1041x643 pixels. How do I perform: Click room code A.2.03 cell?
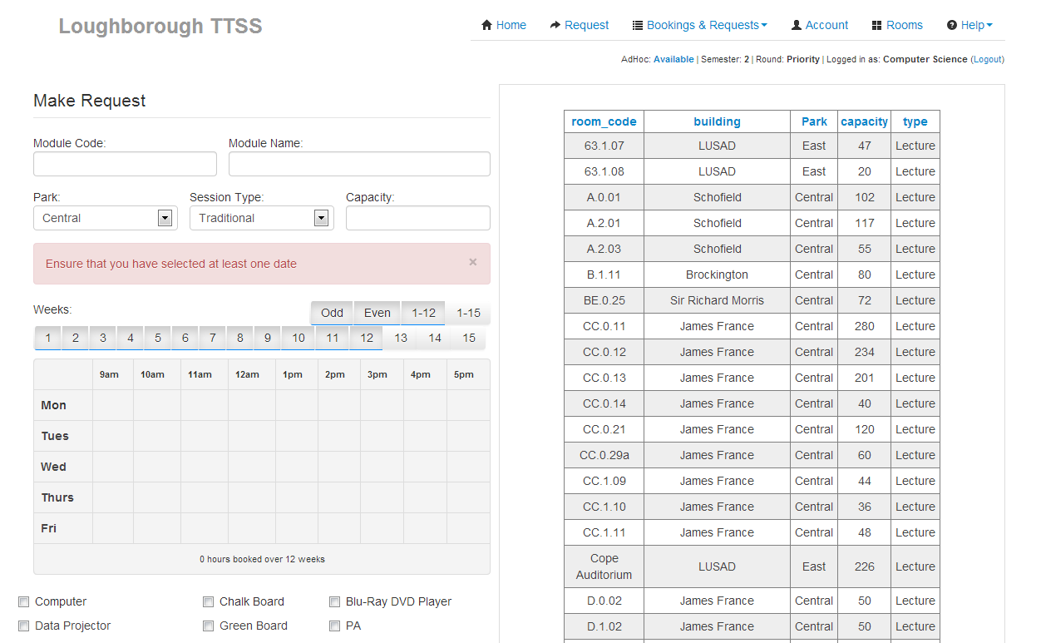pos(604,249)
